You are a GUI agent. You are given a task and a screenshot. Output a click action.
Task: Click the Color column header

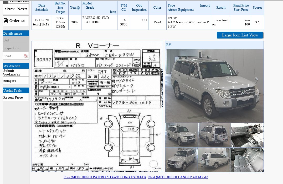[157, 8]
